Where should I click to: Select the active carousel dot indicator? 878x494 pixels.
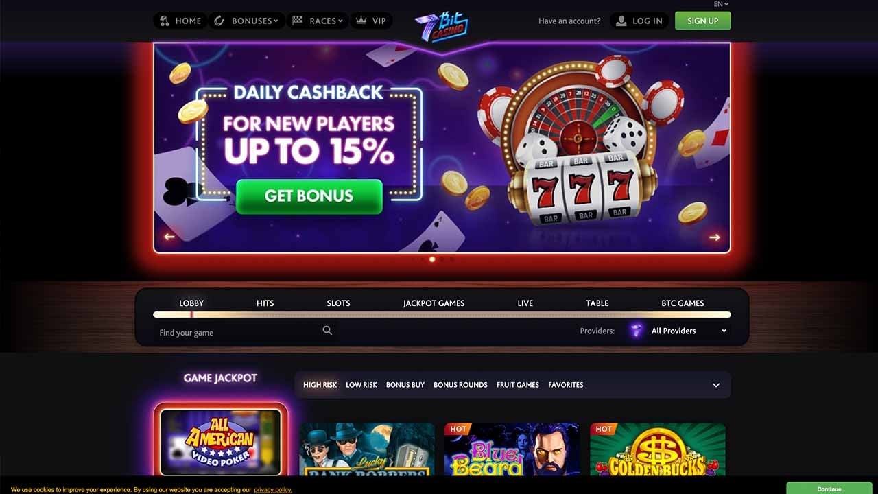(x=432, y=259)
